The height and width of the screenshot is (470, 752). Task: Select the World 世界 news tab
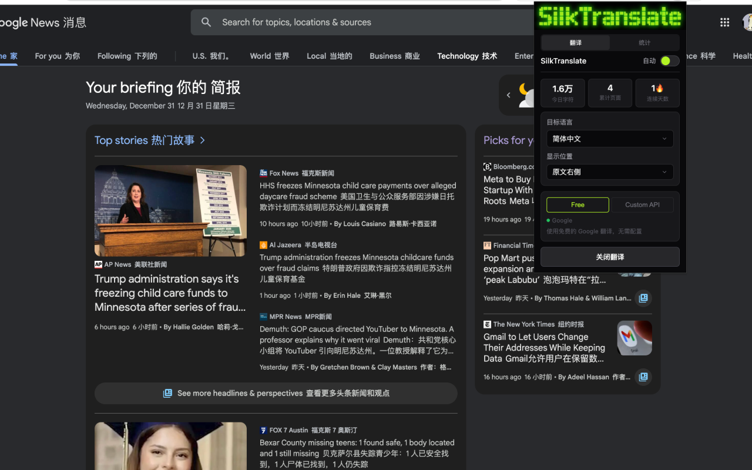tap(269, 56)
